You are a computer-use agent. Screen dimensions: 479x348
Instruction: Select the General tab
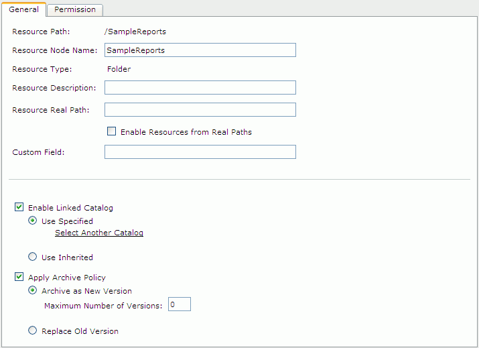pyautogui.click(x=24, y=9)
